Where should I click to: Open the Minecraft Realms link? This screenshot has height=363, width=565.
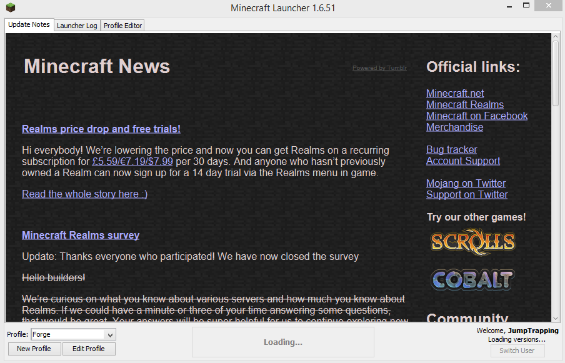465,104
